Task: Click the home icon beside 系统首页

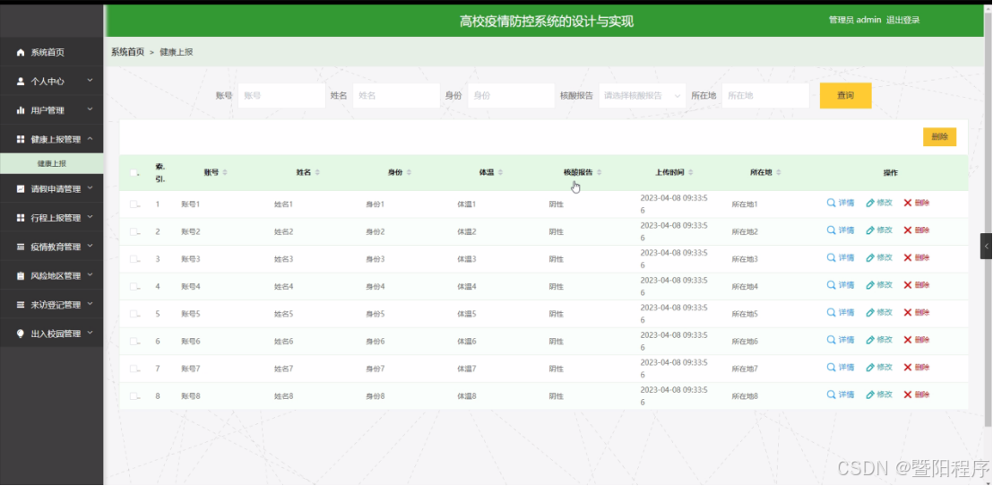Action: tap(21, 53)
